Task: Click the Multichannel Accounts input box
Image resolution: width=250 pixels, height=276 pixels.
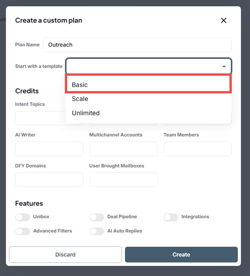Action: tap(123, 149)
